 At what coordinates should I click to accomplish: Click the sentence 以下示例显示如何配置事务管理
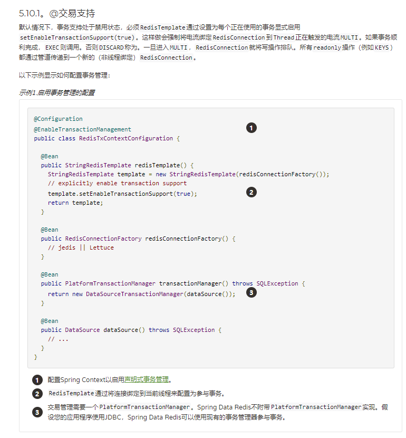64,75
